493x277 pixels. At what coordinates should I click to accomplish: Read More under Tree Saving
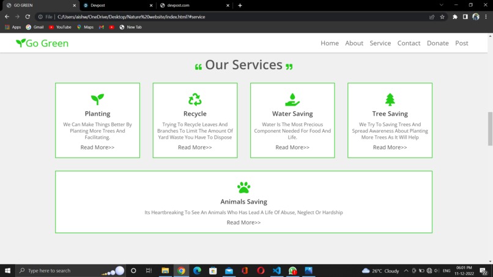(390, 147)
